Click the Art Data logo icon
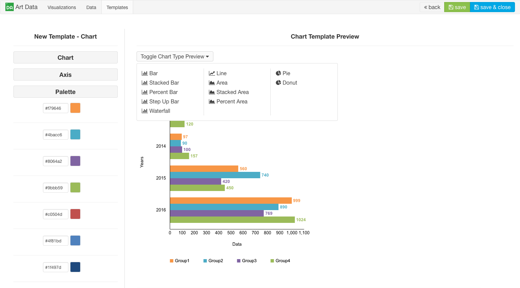This screenshot has height=288, width=520. tap(9, 7)
